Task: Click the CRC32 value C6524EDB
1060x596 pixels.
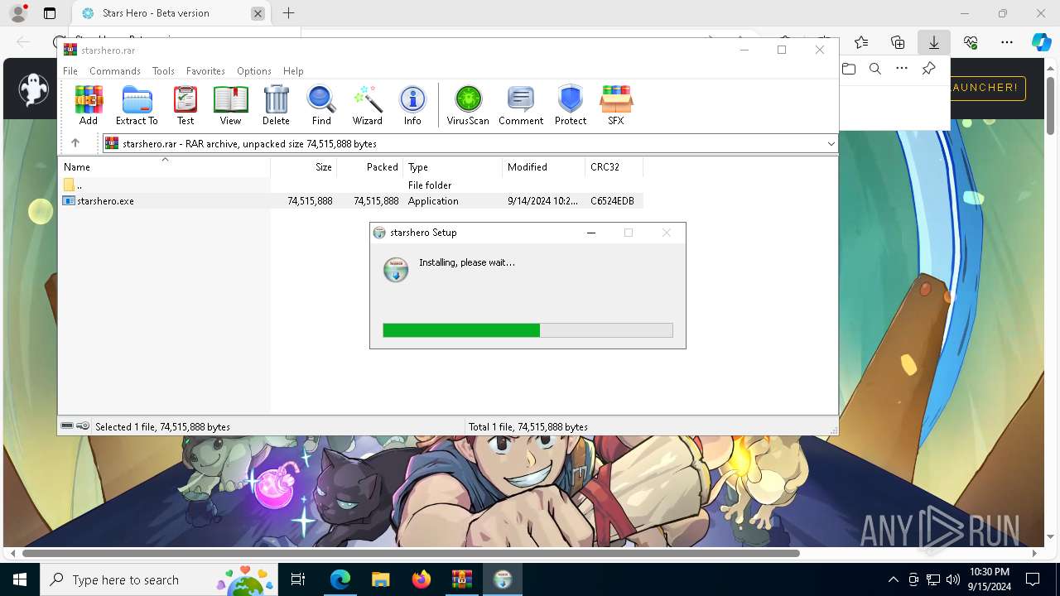Action: point(612,201)
